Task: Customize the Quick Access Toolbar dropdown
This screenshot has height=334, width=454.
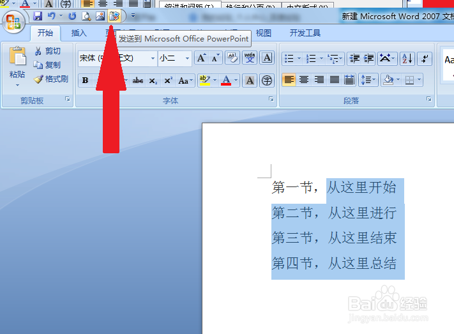Action: tap(133, 15)
